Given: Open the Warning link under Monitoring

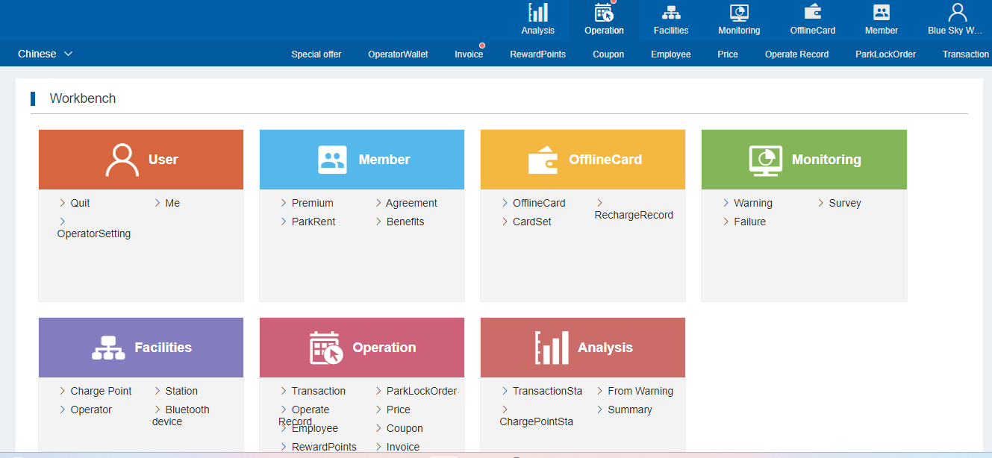Looking at the screenshot, I should tap(752, 203).
